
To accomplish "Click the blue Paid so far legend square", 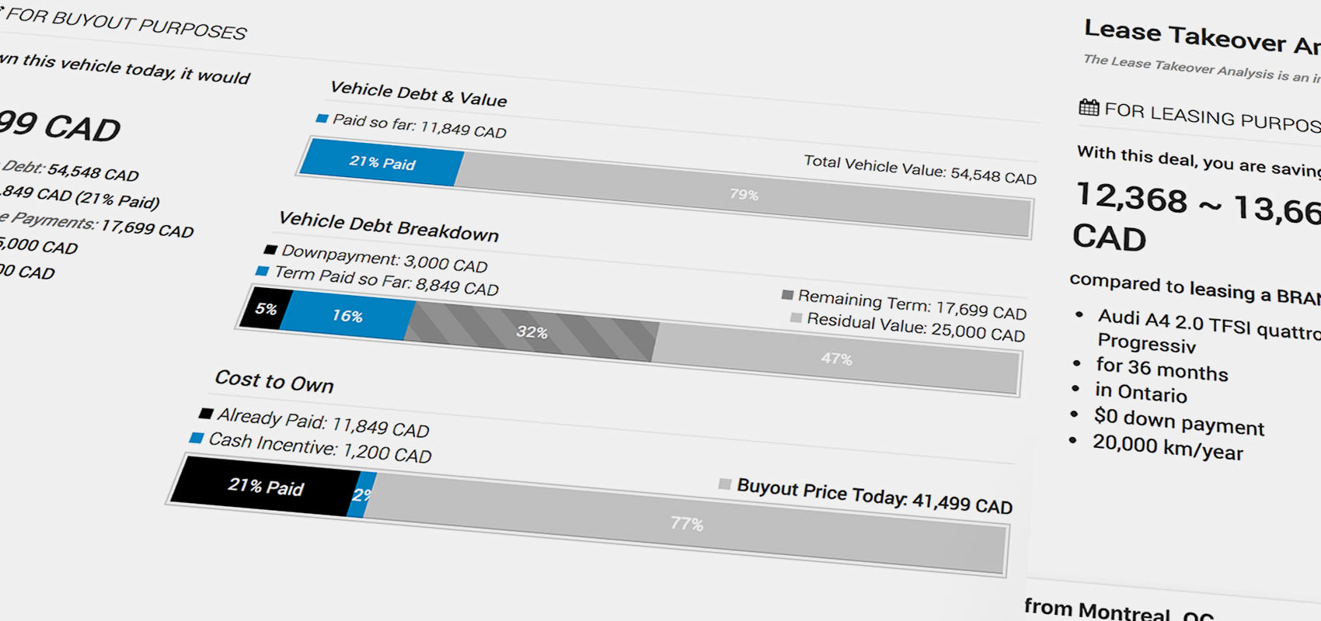I will click(322, 119).
